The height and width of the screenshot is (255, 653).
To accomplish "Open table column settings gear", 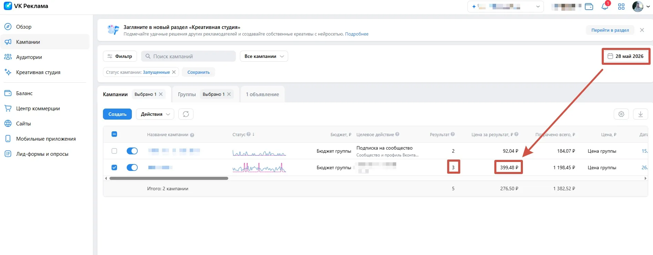I will pyautogui.click(x=621, y=114).
